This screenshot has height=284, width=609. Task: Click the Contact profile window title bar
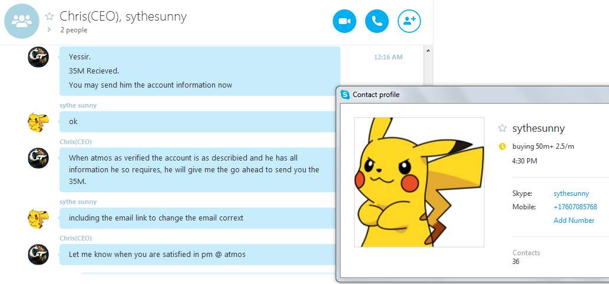pos(474,94)
